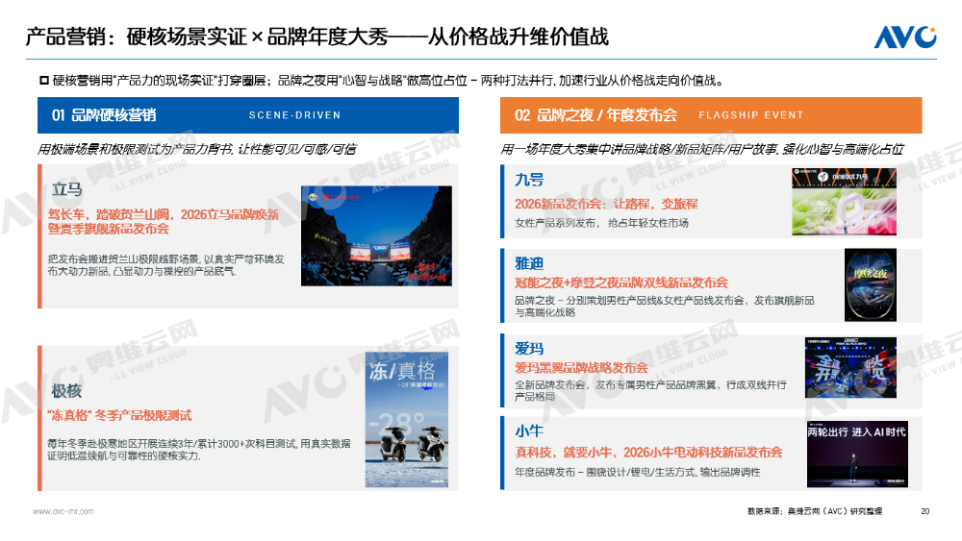Click the description '品牌之夜 – 分别策划男性产品线'
The height and width of the screenshot is (541, 962).
(665, 307)
